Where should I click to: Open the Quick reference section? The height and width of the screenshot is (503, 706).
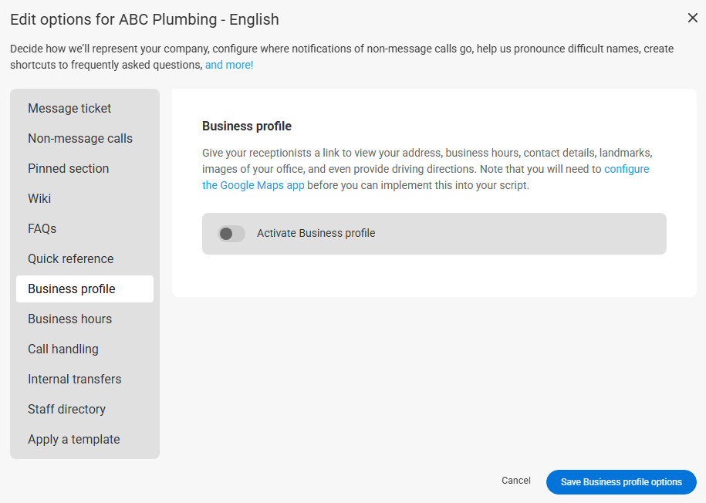[x=70, y=259]
